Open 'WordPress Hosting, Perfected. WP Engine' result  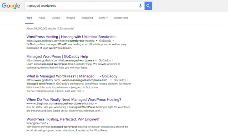[x=63, y=119]
